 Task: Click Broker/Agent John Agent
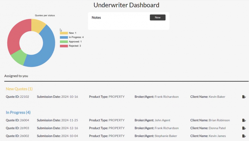coord(152,120)
